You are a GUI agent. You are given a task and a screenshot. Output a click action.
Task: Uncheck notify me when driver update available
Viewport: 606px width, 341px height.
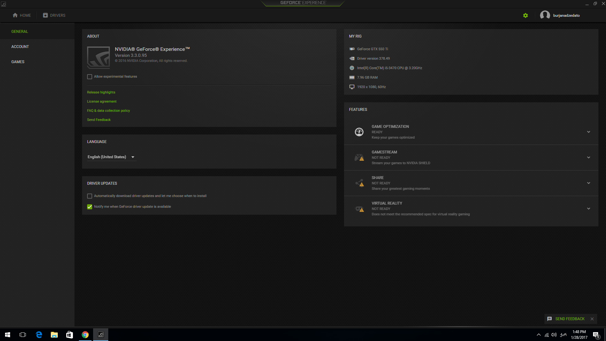click(90, 207)
